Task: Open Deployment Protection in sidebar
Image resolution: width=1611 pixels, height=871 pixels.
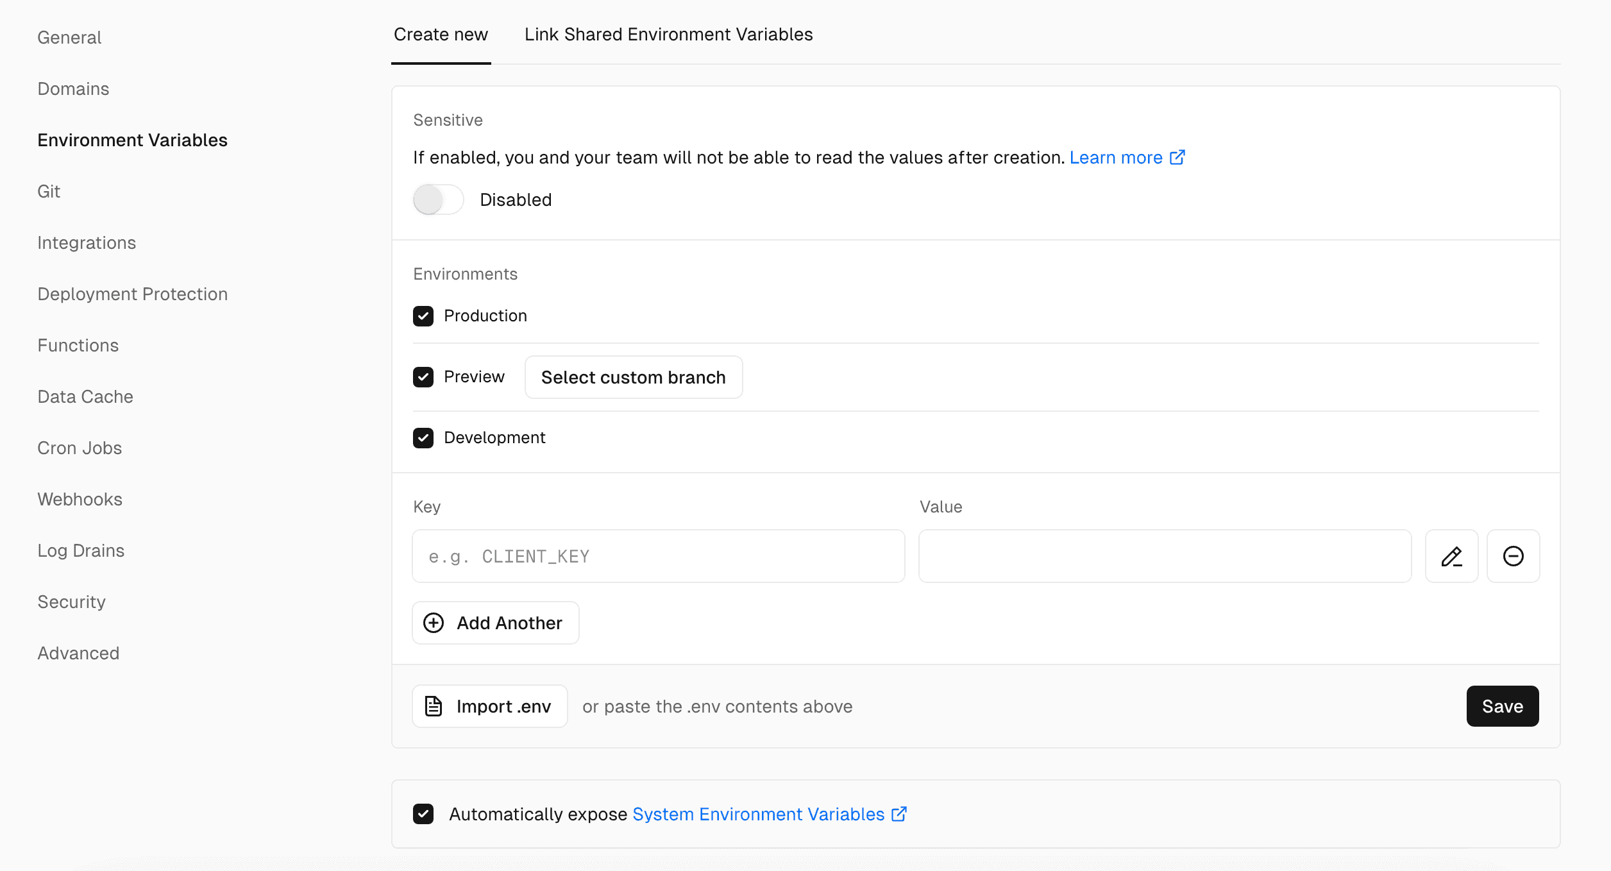Action: click(132, 294)
